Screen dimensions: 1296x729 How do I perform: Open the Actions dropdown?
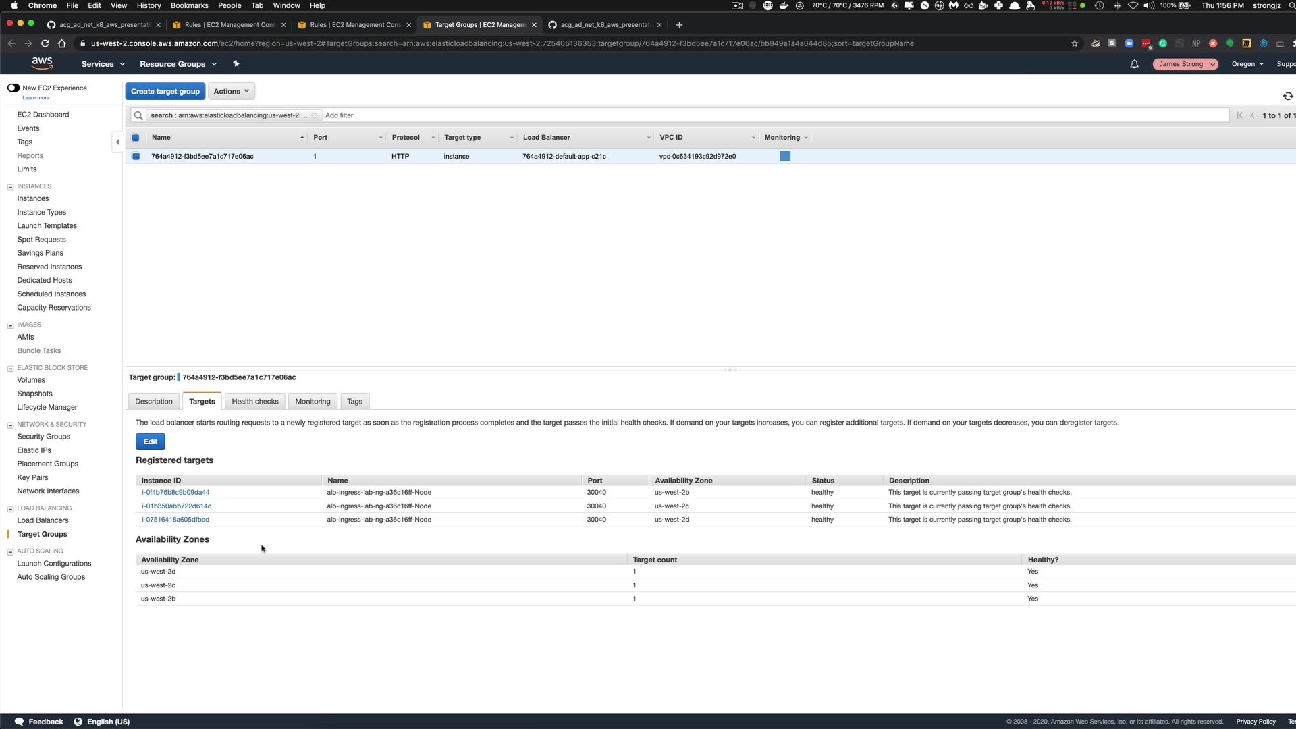(231, 91)
